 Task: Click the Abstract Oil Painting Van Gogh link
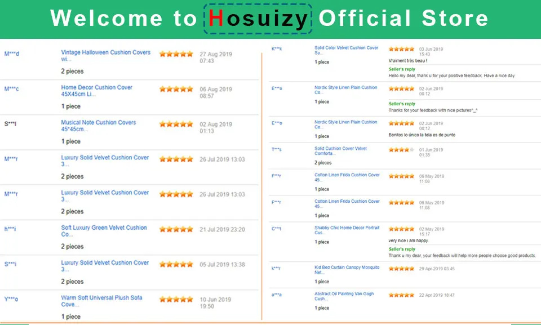344,296
